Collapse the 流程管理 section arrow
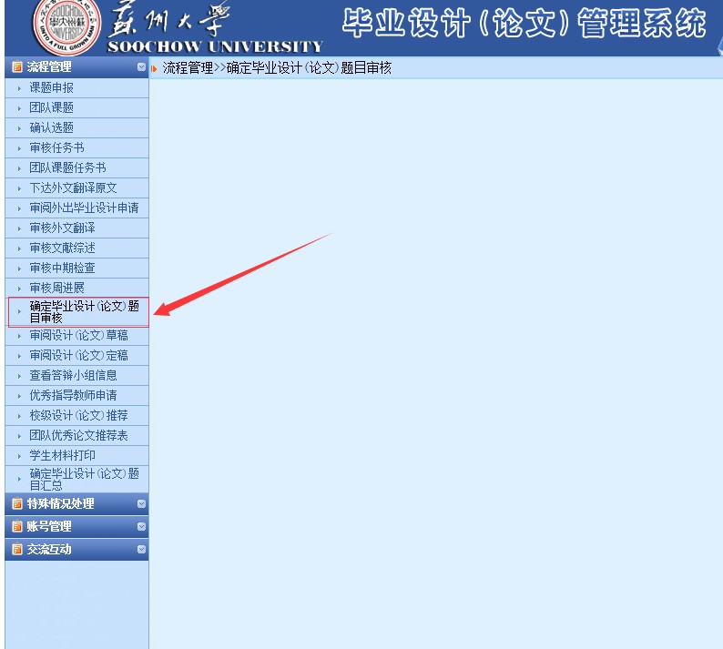Viewport: 723px width, 649px height. pos(141,66)
